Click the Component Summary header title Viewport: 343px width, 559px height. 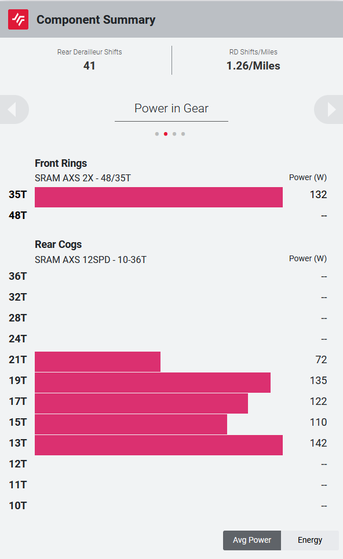click(96, 20)
